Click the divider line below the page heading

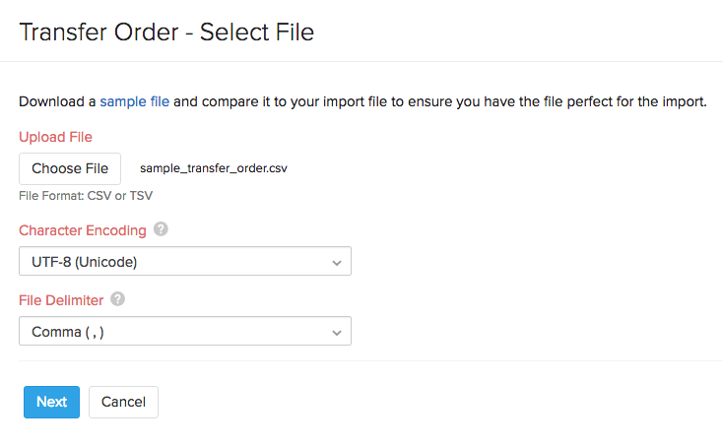pos(371,61)
